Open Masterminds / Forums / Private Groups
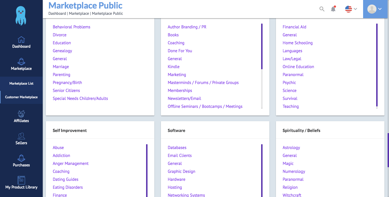This screenshot has height=197, width=389. [x=203, y=83]
